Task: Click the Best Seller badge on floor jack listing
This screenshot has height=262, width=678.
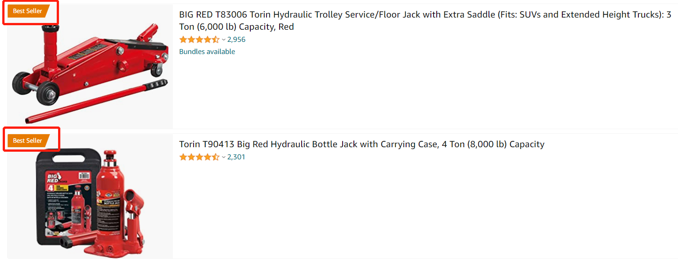Action: tap(28, 11)
